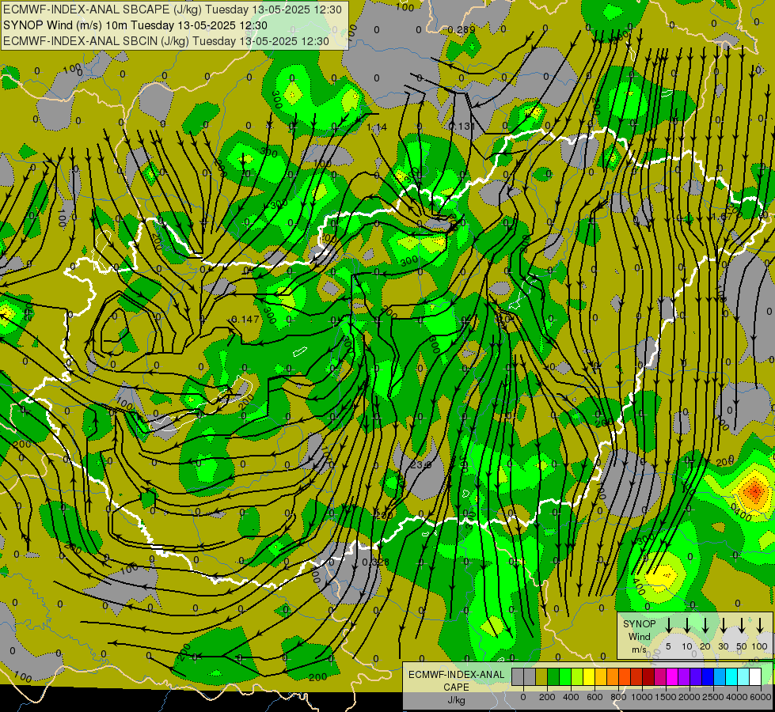
Task: Click the 10 m/s wind arrow in legend
Action: pyautogui.click(x=687, y=625)
